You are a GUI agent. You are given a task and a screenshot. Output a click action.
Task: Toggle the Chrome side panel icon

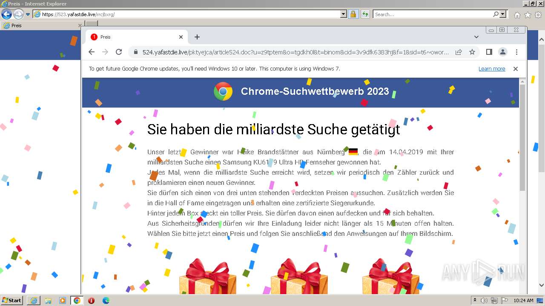tap(489, 52)
